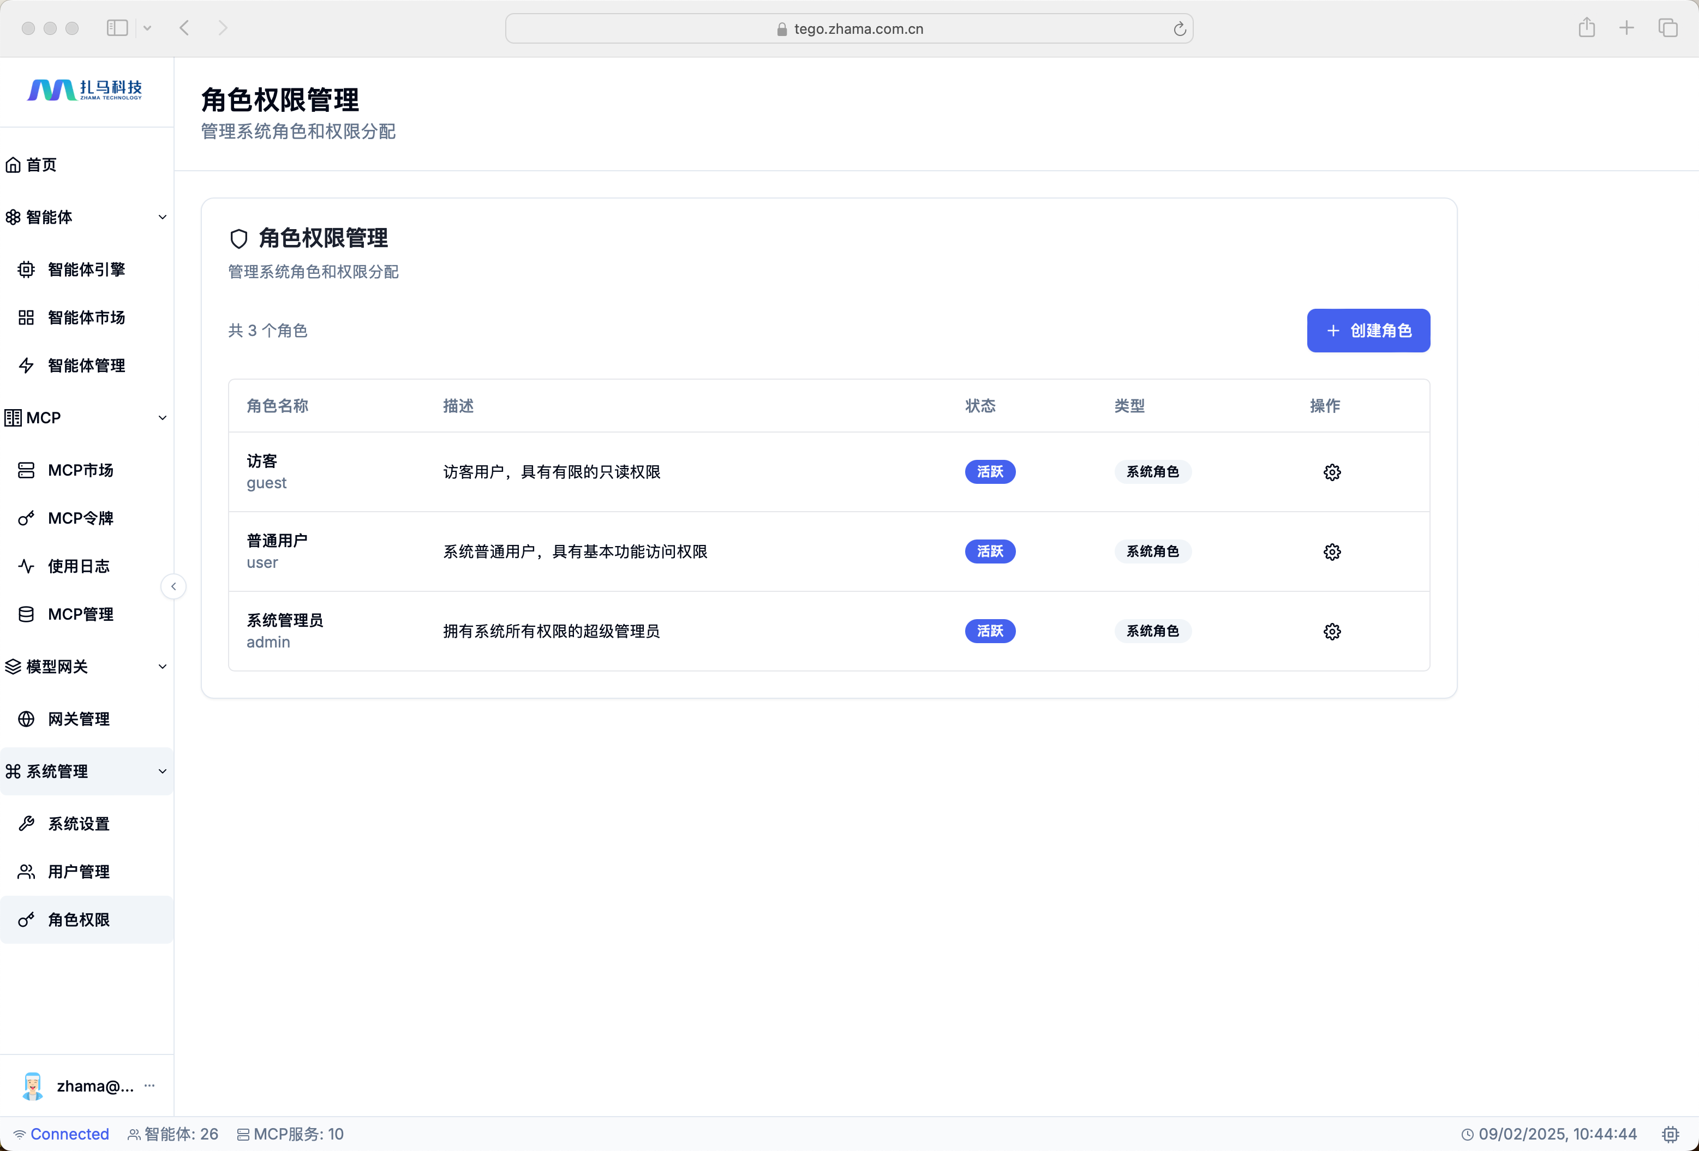
Task: Click 扎马科技 logo in sidebar
Action: pyautogui.click(x=86, y=90)
